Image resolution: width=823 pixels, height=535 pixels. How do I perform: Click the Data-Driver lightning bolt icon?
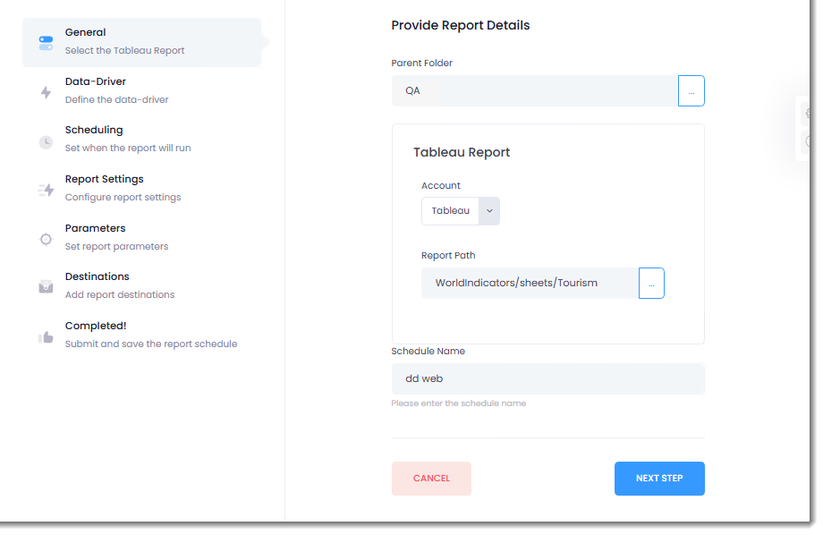pyautogui.click(x=47, y=91)
